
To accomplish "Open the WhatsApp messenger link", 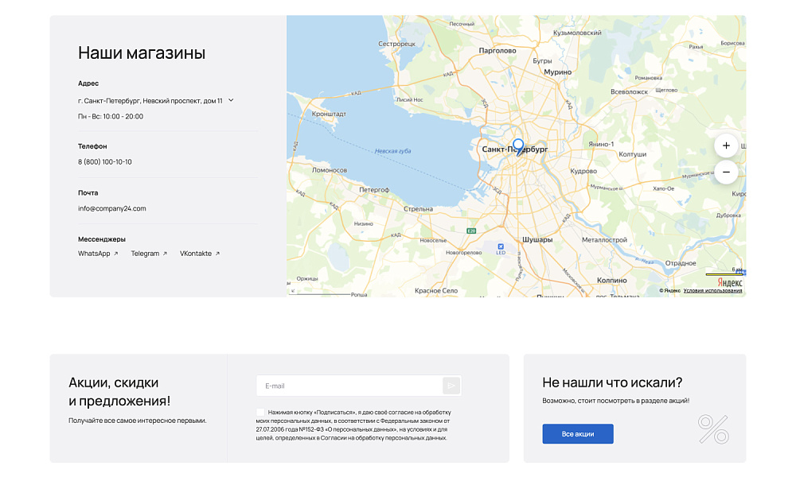I will pyautogui.click(x=97, y=254).
